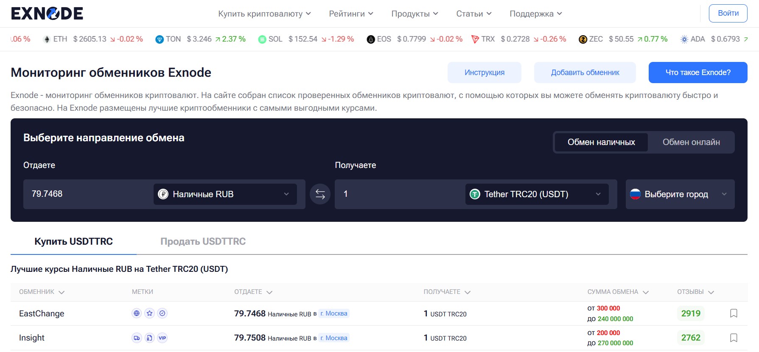Viewport: 759px width, 352px height.
Task: Click the delivery truck badge in Insight row
Action: point(137,338)
